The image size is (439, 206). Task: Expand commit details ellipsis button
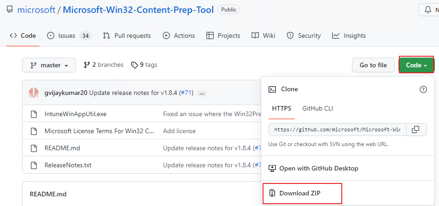(x=202, y=94)
